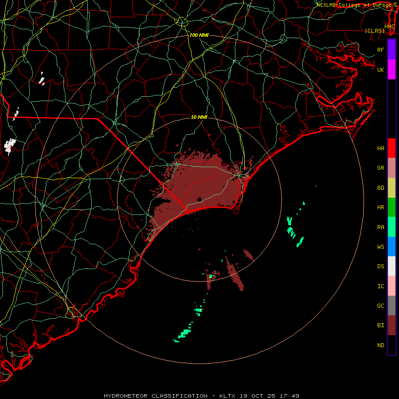Select the GR pink legend swatch
The image size is (399, 399).
click(x=391, y=168)
